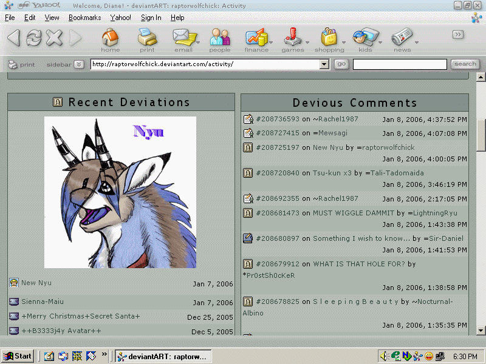Open the shopping bag icon

point(329,40)
